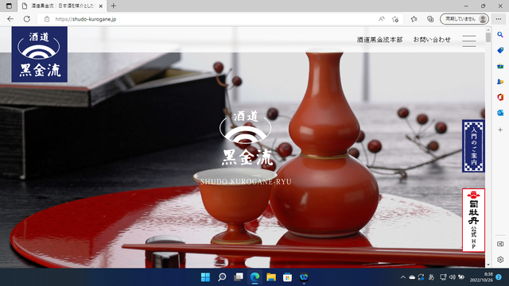Open the 同期していません profile button
The width and height of the screenshot is (509, 286).
[464, 19]
